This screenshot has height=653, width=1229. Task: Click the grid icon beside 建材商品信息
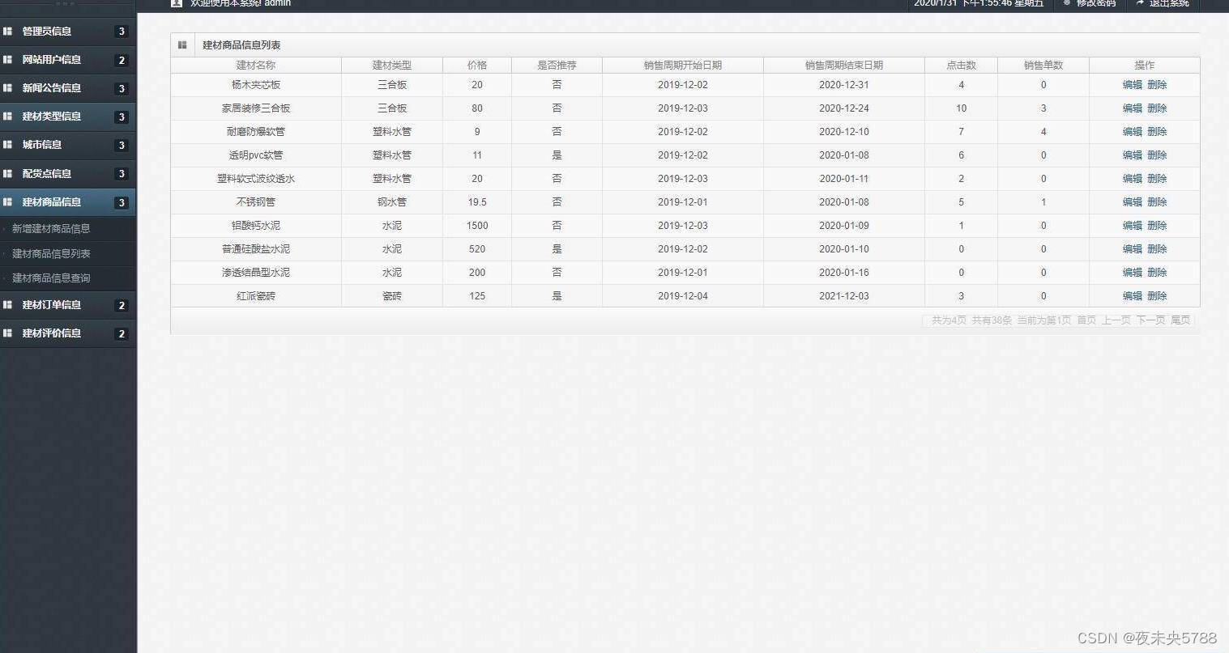(x=7, y=202)
